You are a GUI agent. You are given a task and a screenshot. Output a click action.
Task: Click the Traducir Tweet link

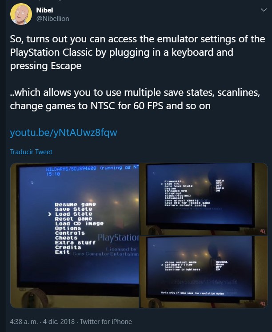[31, 152]
